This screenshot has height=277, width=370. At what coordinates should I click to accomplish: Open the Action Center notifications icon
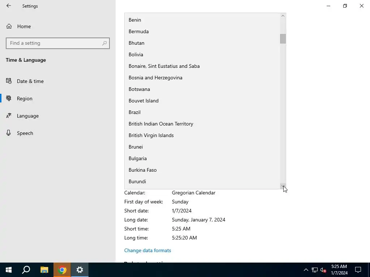(x=358, y=270)
